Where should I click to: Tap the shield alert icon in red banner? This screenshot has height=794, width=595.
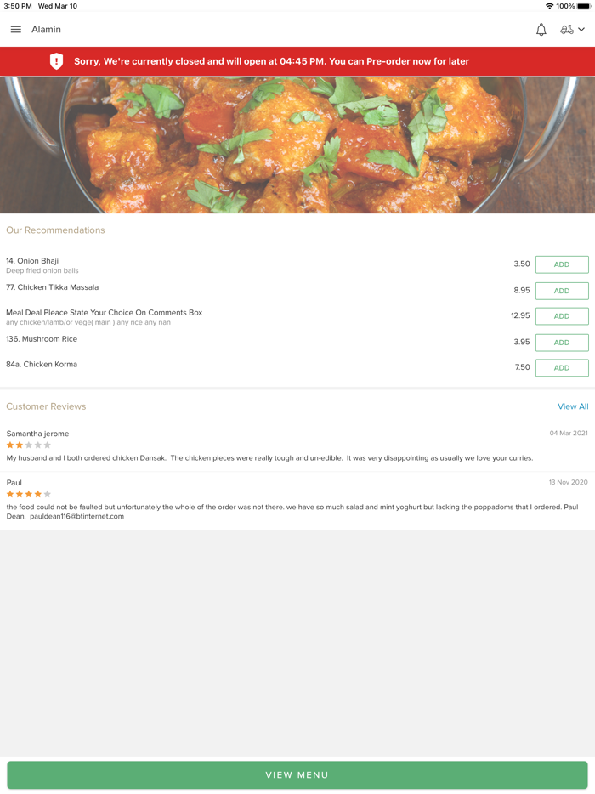(56, 61)
